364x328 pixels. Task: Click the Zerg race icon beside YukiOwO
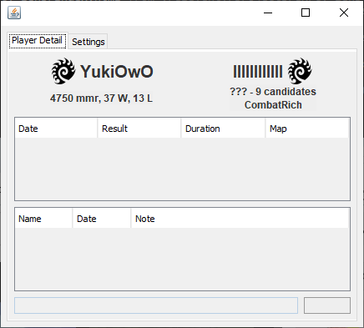pyautogui.click(x=63, y=71)
